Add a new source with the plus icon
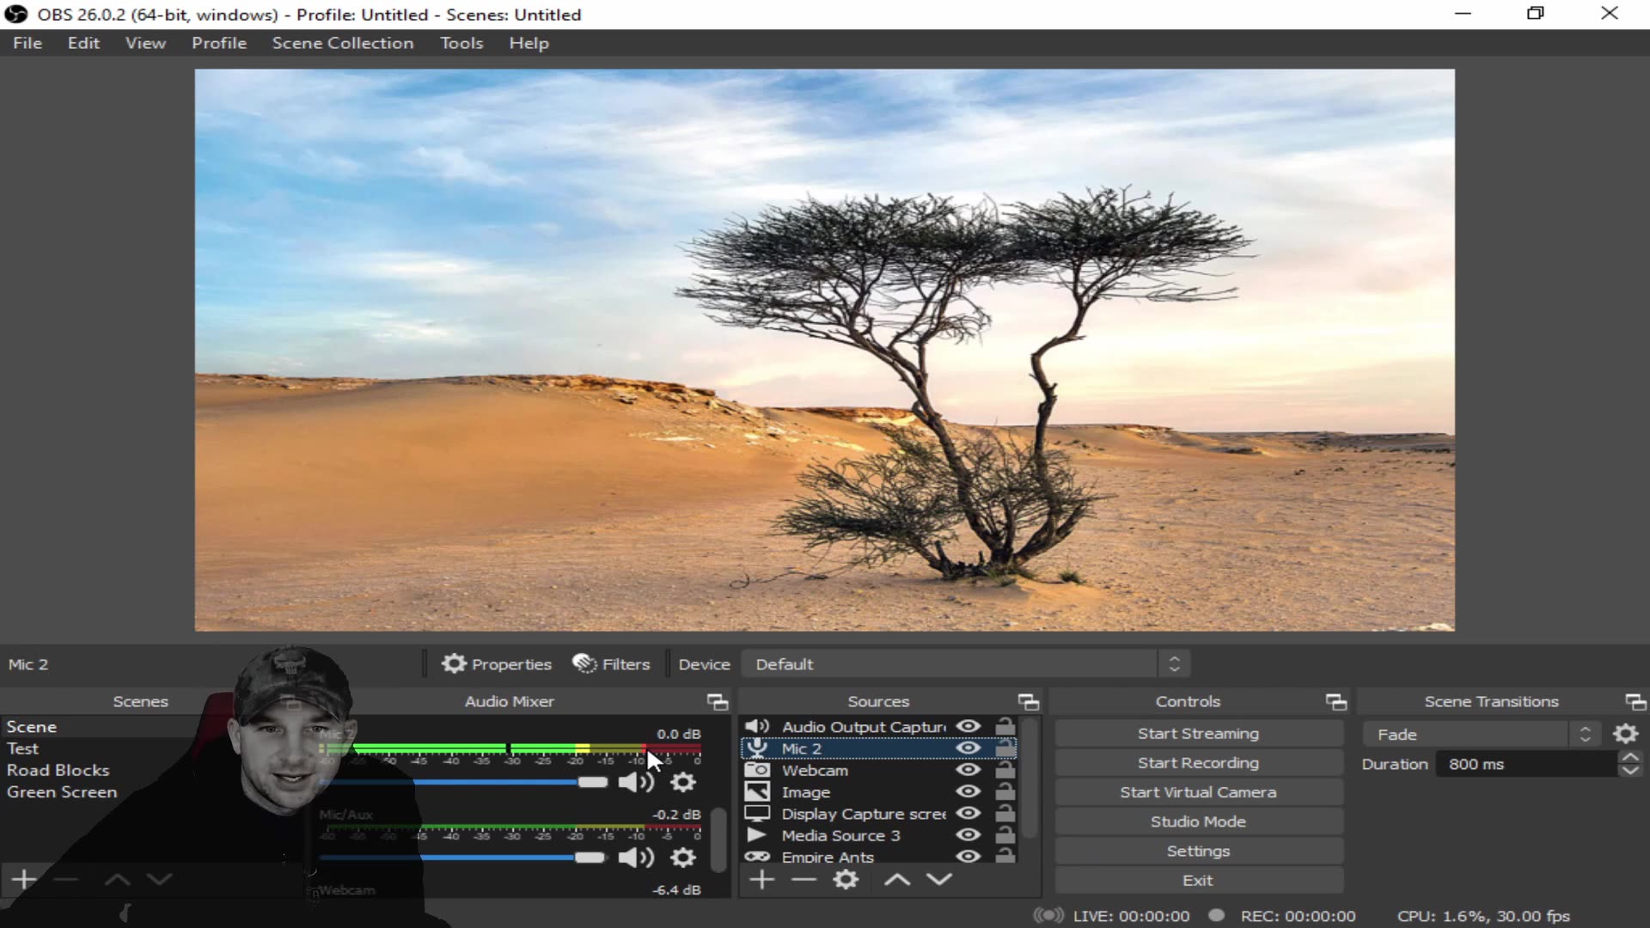Image resolution: width=1650 pixels, height=928 pixels. (x=761, y=879)
